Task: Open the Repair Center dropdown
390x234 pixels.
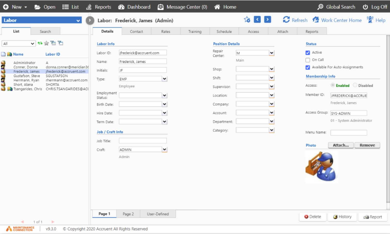Action: (x=271, y=53)
